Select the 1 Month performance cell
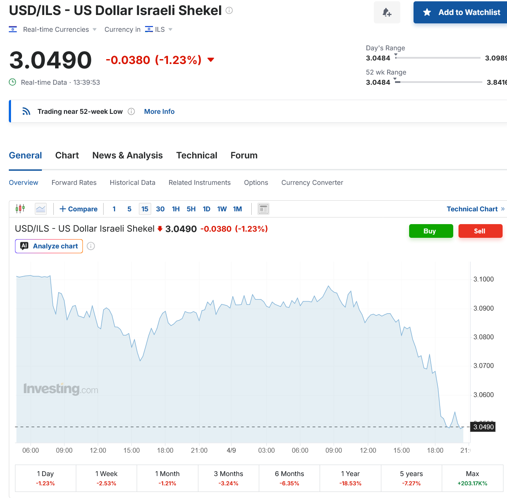The width and height of the screenshot is (507, 499). (x=168, y=478)
